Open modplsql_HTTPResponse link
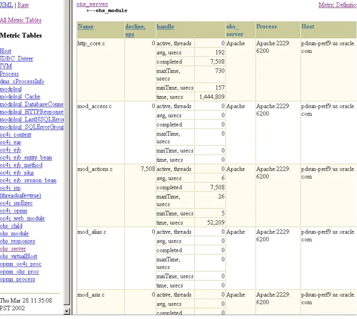 (31, 111)
